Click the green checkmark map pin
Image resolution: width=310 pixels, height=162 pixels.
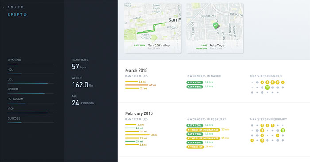(216, 26)
